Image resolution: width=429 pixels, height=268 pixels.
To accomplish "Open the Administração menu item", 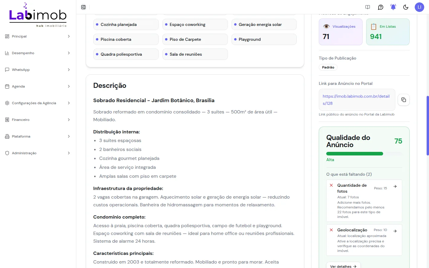I will [x=38, y=153].
